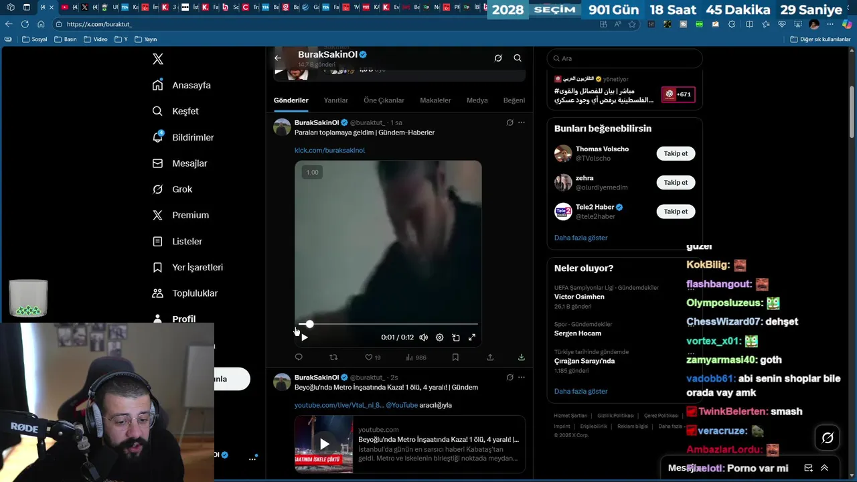Mute the video volume
This screenshot has width=857, height=482.
tap(423, 337)
